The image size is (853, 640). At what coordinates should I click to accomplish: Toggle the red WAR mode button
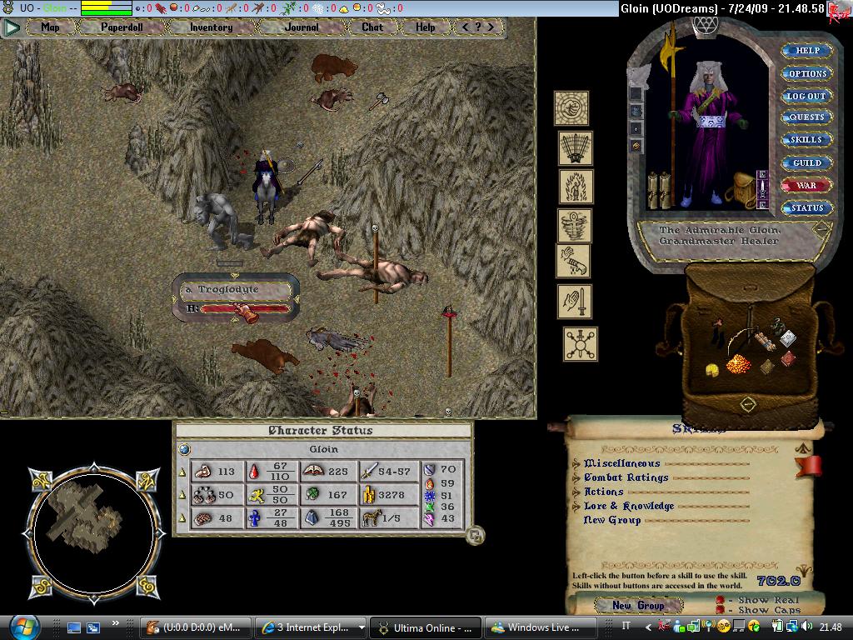coord(806,185)
